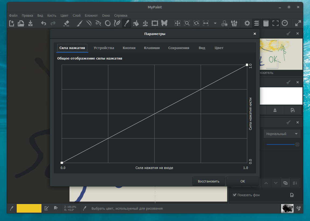Screen dimensions: 310x221
Task: Switch to the Цвет tab in Параметры
Action: [219, 48]
